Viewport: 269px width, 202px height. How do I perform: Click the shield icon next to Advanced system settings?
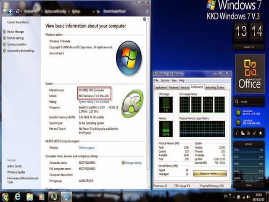coord(5,50)
